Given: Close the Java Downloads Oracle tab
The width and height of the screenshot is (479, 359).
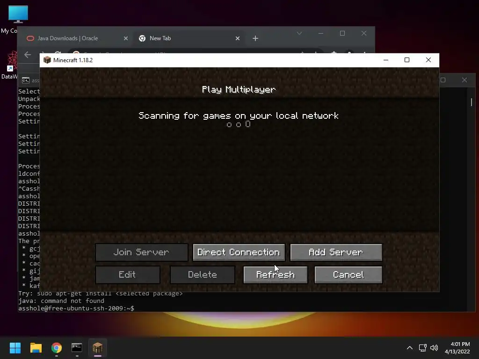Looking at the screenshot, I should pyautogui.click(x=125, y=38).
